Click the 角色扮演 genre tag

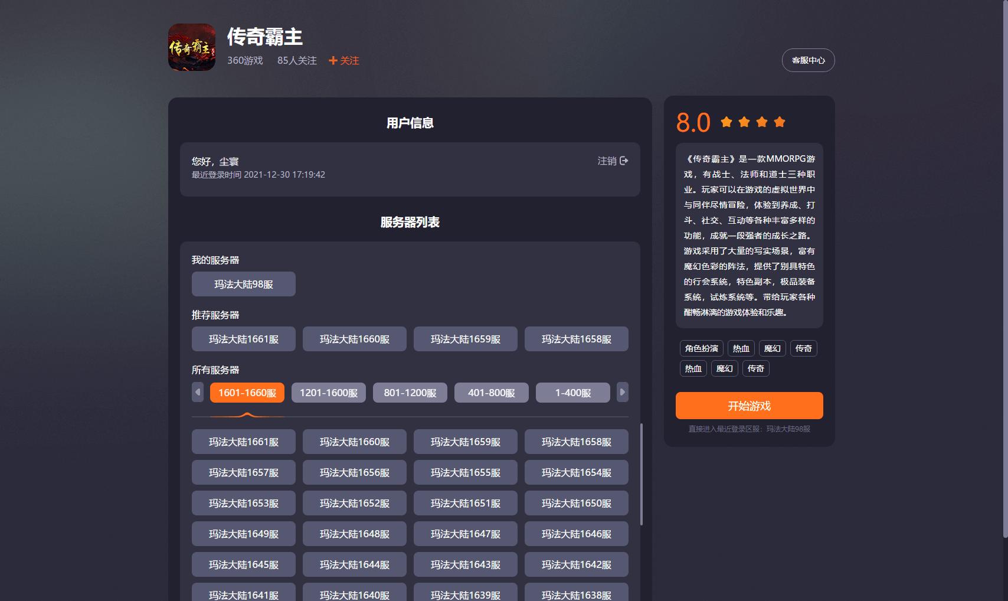pos(701,348)
